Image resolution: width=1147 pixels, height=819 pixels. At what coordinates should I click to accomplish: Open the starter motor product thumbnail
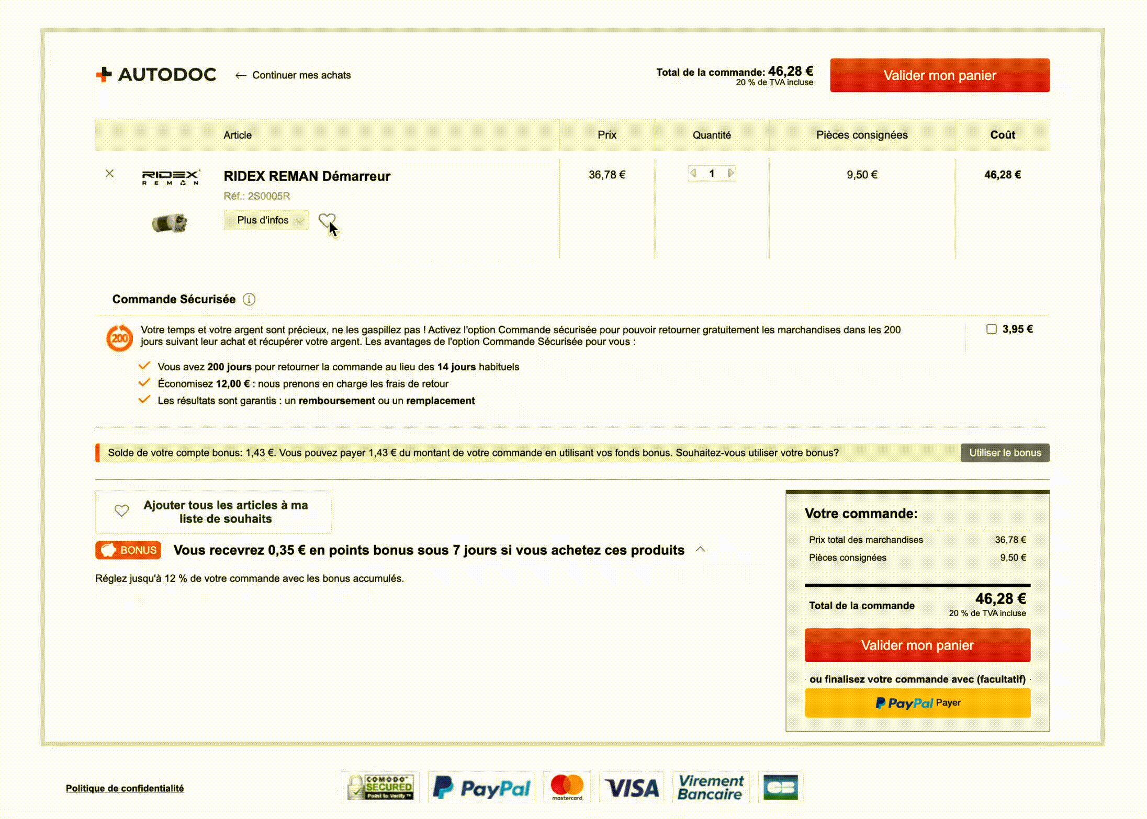click(169, 223)
